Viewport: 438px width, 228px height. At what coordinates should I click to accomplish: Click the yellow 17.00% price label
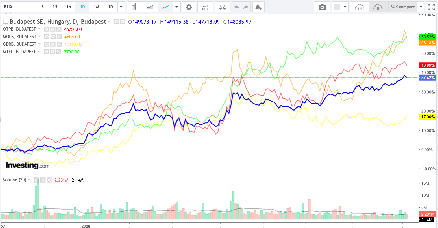pos(428,117)
